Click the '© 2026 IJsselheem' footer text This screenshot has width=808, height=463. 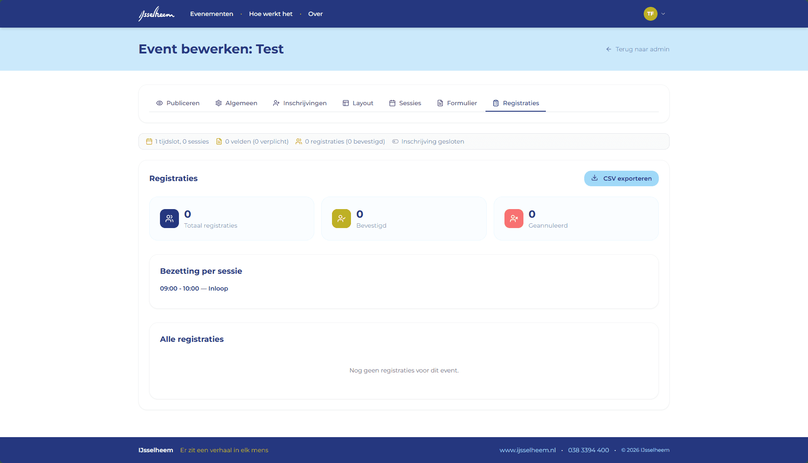[x=645, y=450]
